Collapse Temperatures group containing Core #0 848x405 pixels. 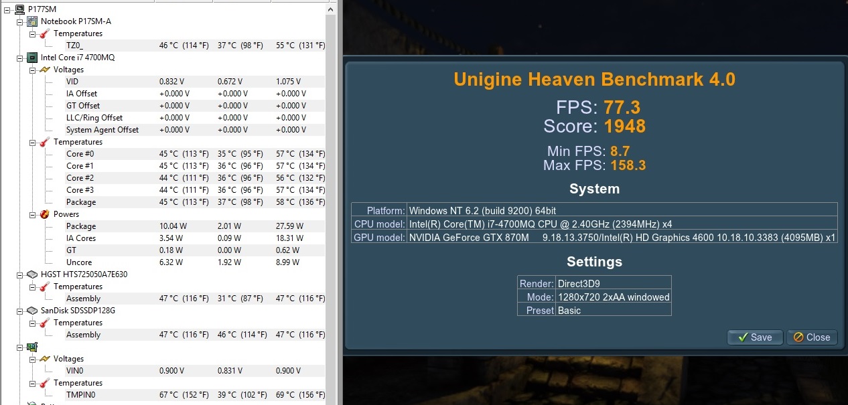tap(32, 142)
